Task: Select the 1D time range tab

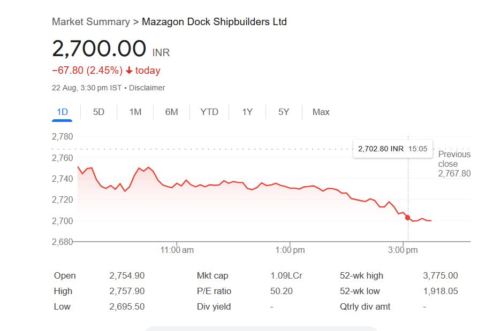Action: click(x=63, y=112)
